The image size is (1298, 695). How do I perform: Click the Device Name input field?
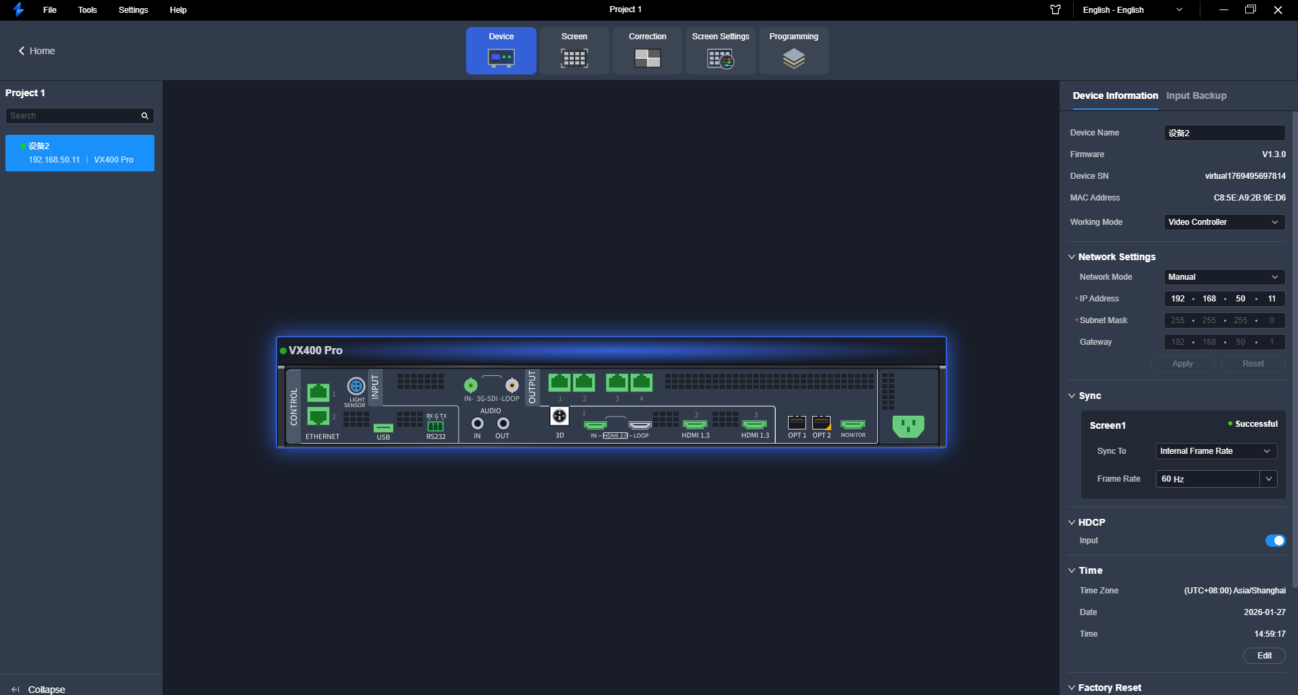1224,133
